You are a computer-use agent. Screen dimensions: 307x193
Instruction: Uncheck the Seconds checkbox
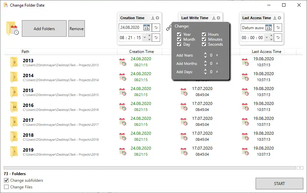tap(204, 44)
